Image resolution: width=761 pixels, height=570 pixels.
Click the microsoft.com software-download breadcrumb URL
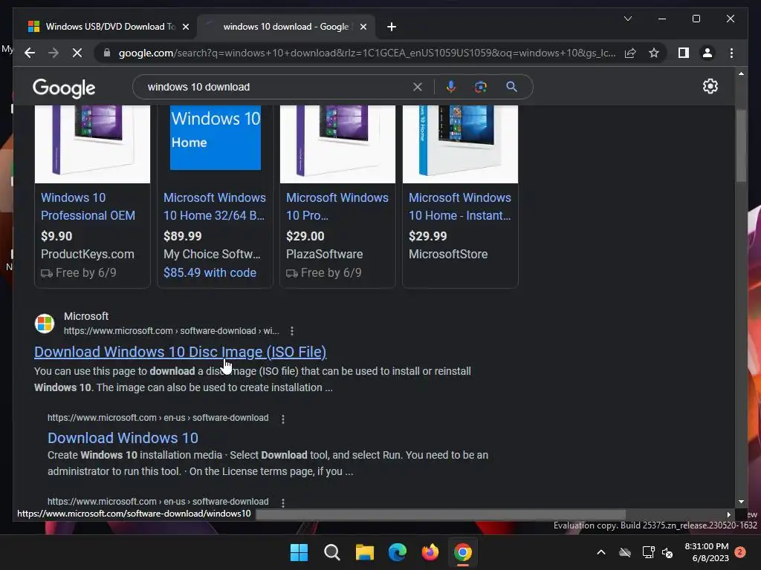pos(172,331)
